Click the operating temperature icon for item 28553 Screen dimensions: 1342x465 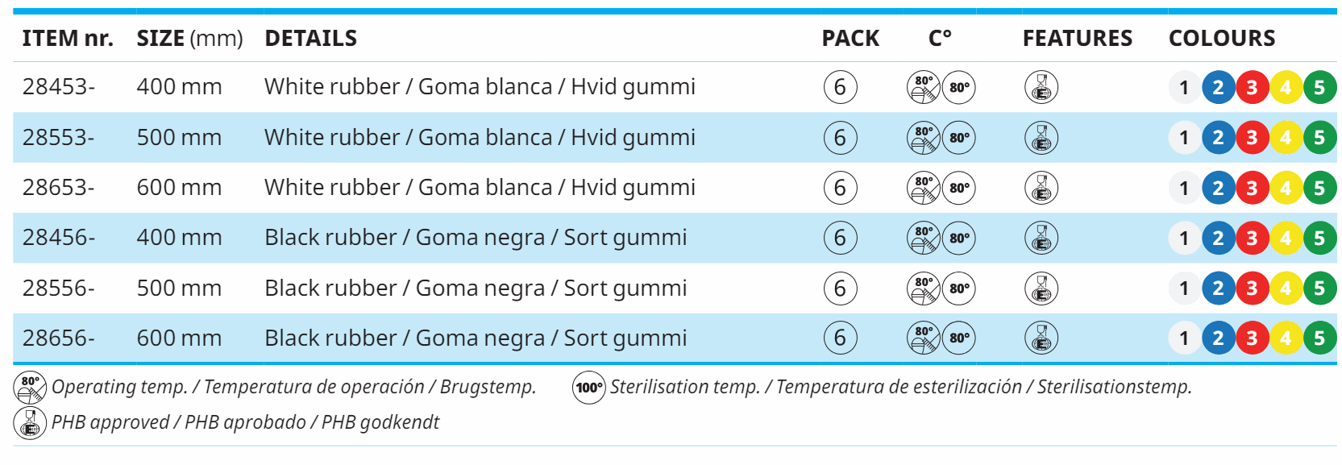(x=924, y=138)
